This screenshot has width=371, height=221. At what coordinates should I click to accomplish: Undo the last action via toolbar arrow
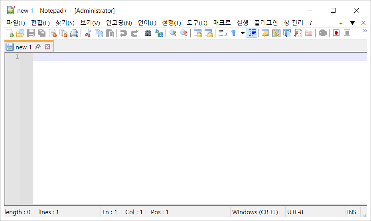pos(123,33)
